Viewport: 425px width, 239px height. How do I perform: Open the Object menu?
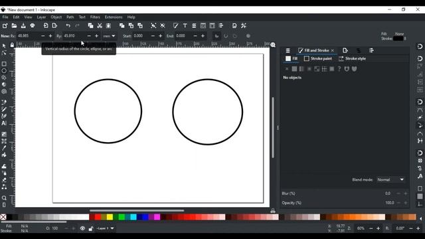pyautogui.click(x=56, y=17)
